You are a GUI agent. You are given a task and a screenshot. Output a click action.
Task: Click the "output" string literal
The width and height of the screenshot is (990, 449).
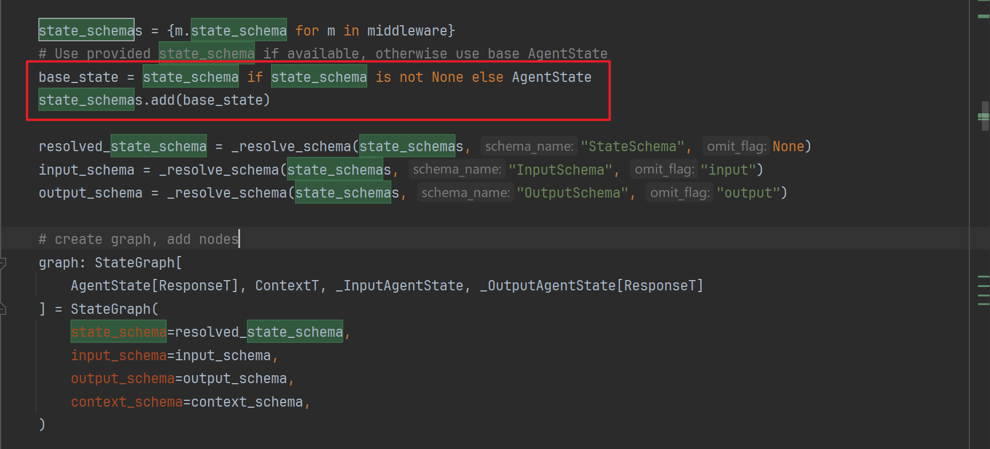coord(748,193)
